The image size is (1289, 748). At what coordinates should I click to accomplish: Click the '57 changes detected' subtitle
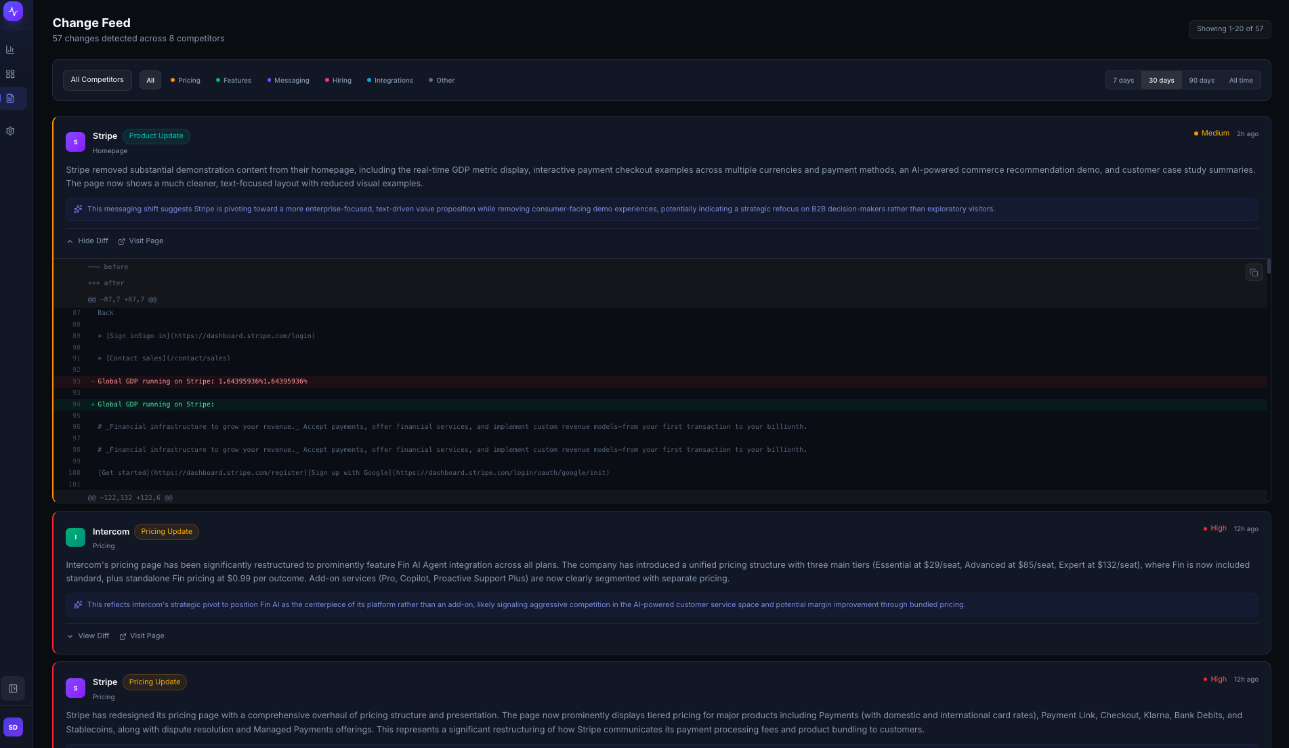138,38
